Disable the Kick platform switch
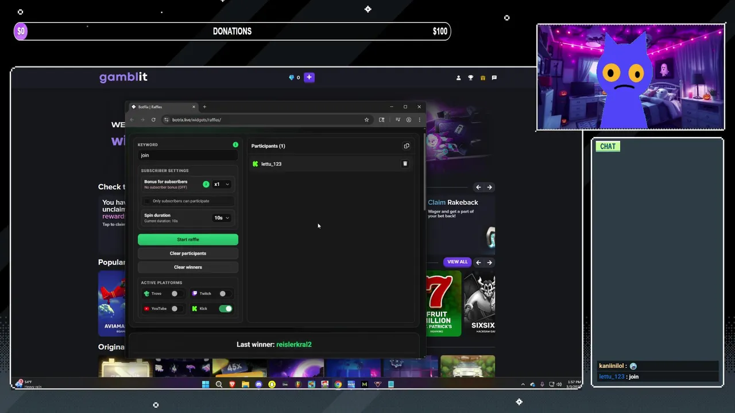735x413 pixels. [x=226, y=309]
